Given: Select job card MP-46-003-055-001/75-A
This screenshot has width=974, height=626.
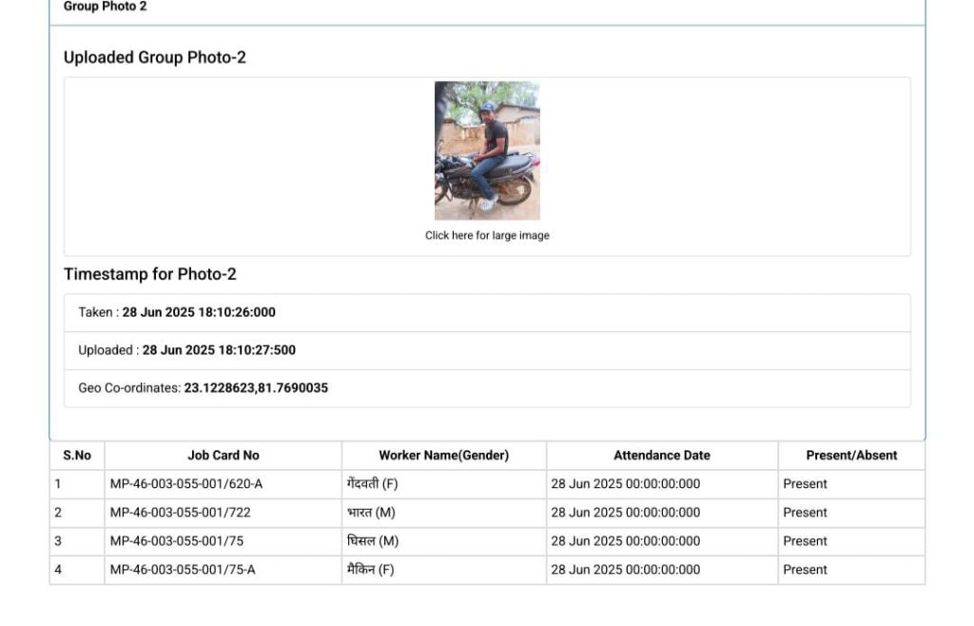Looking at the screenshot, I should click(x=183, y=570).
